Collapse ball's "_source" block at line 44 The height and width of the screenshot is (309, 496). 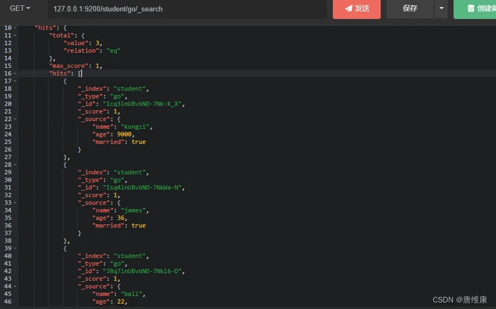click(x=15, y=286)
